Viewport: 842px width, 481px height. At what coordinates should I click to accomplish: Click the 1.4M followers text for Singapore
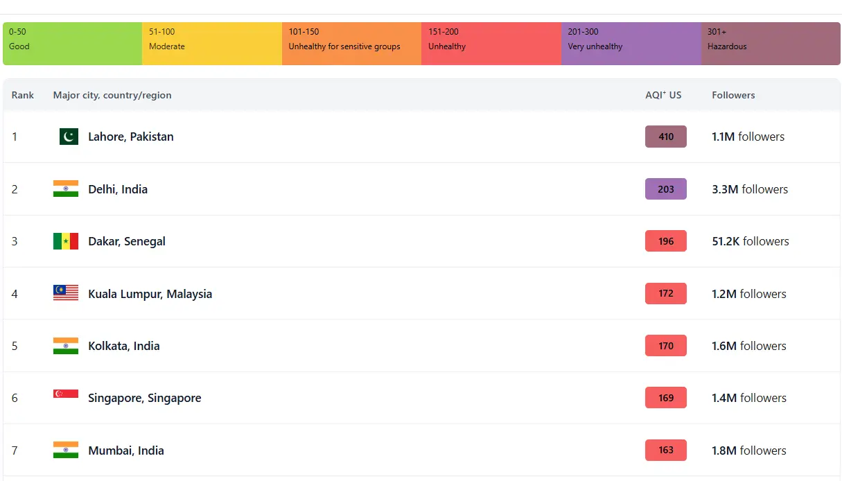[x=749, y=398]
